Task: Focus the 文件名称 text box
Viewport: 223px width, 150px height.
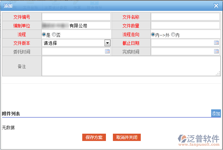Action: (185, 17)
